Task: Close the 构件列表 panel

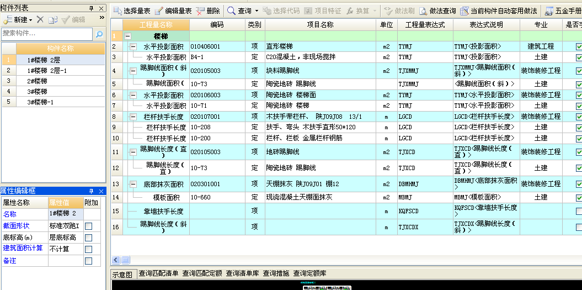Action: (x=102, y=8)
